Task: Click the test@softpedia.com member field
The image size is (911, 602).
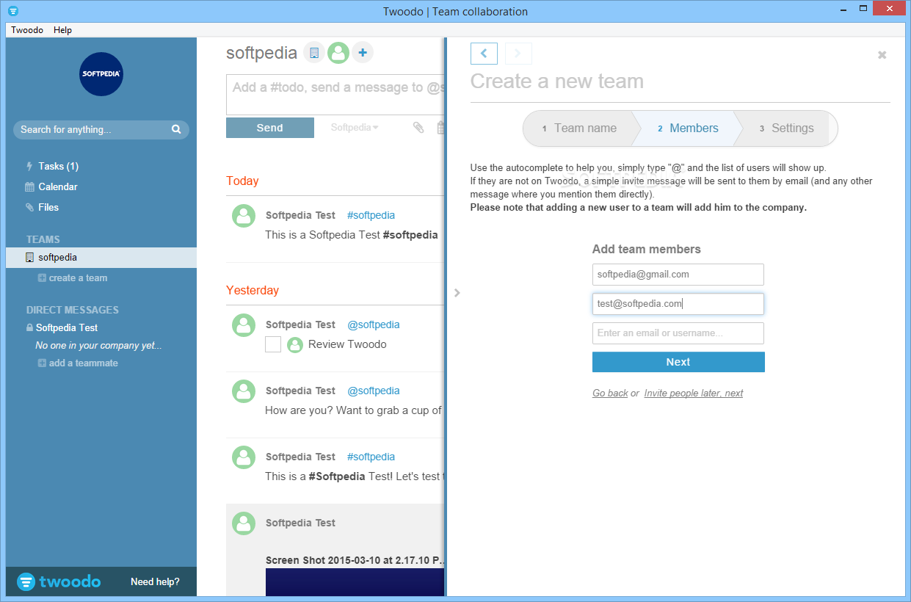Action: (x=678, y=304)
